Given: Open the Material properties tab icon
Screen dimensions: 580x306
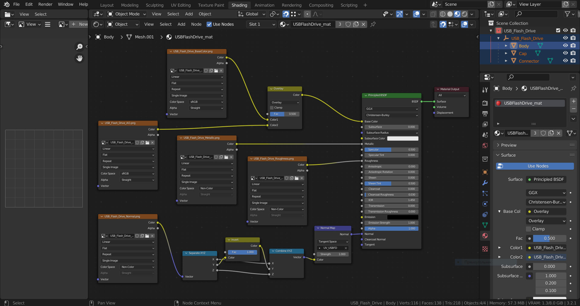Looking at the screenshot, I should tap(485, 236).
